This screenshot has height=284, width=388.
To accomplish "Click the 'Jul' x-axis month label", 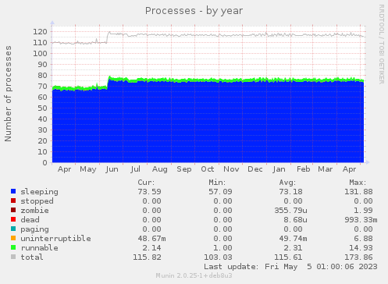I will [136, 169].
